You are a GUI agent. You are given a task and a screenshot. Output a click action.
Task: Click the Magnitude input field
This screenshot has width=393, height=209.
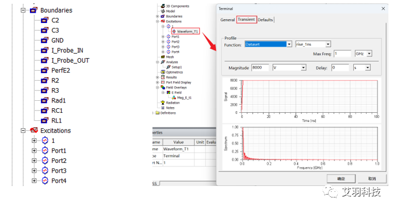260,67
